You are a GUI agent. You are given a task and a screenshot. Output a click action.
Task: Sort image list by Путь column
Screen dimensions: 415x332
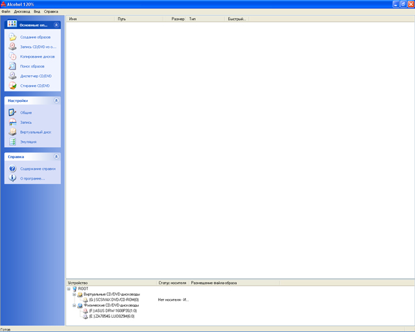coord(139,19)
